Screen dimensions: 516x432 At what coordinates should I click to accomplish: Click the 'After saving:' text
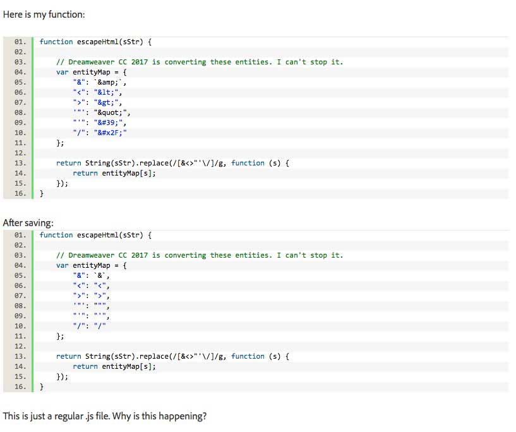[28, 223]
